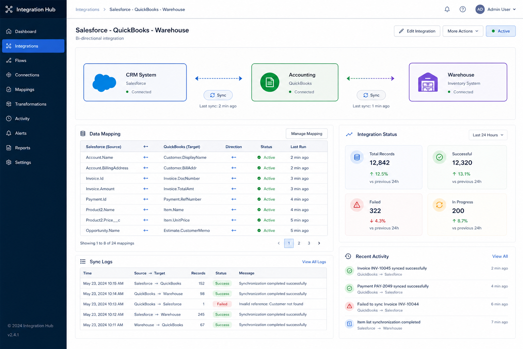Click the Recent Activity clock icon
The height and width of the screenshot is (349, 523).
point(348,256)
